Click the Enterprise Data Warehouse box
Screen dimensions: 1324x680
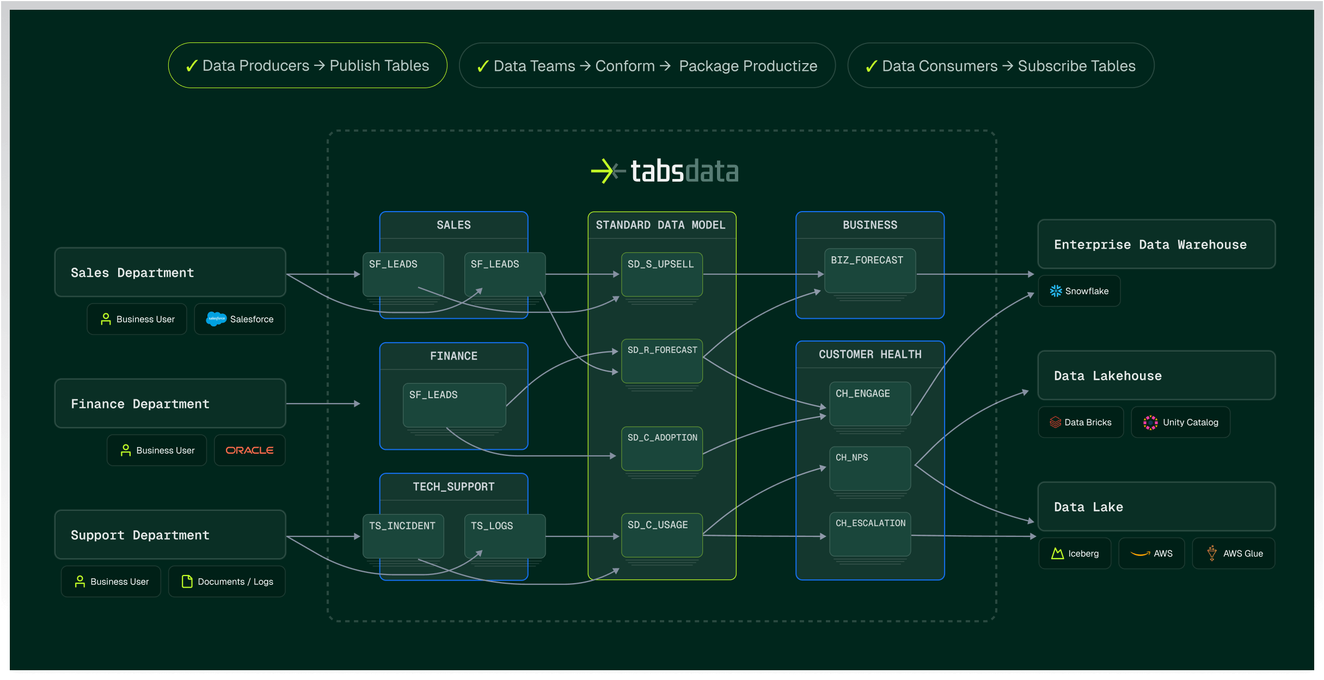(1156, 244)
